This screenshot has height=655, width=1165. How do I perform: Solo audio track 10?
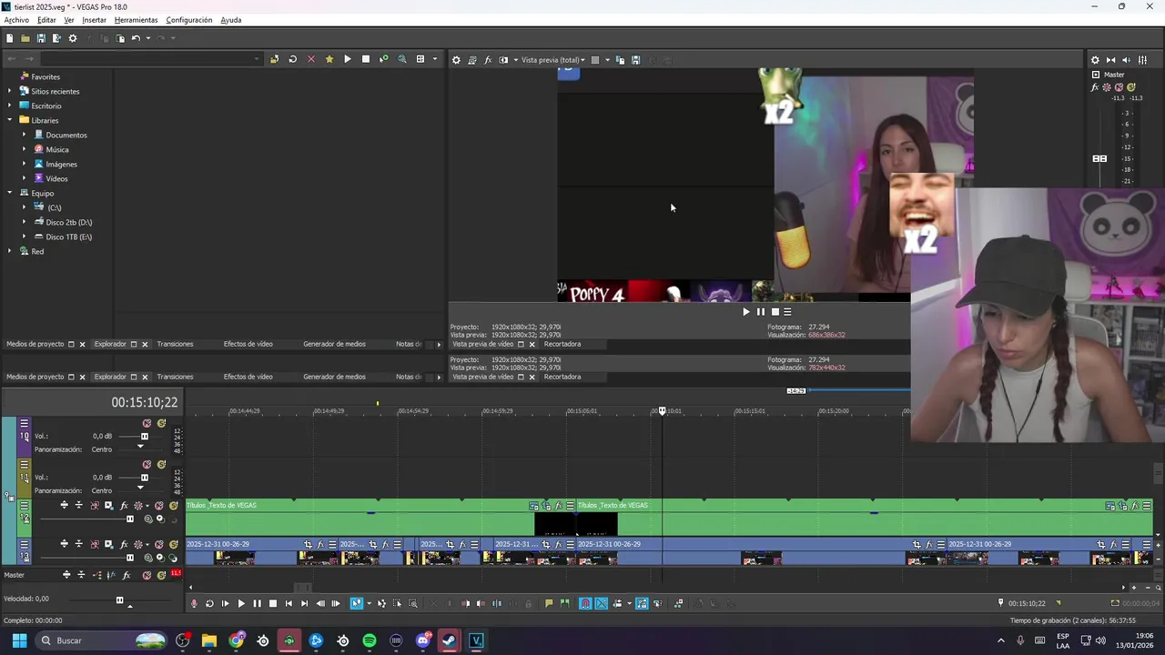[x=161, y=424]
